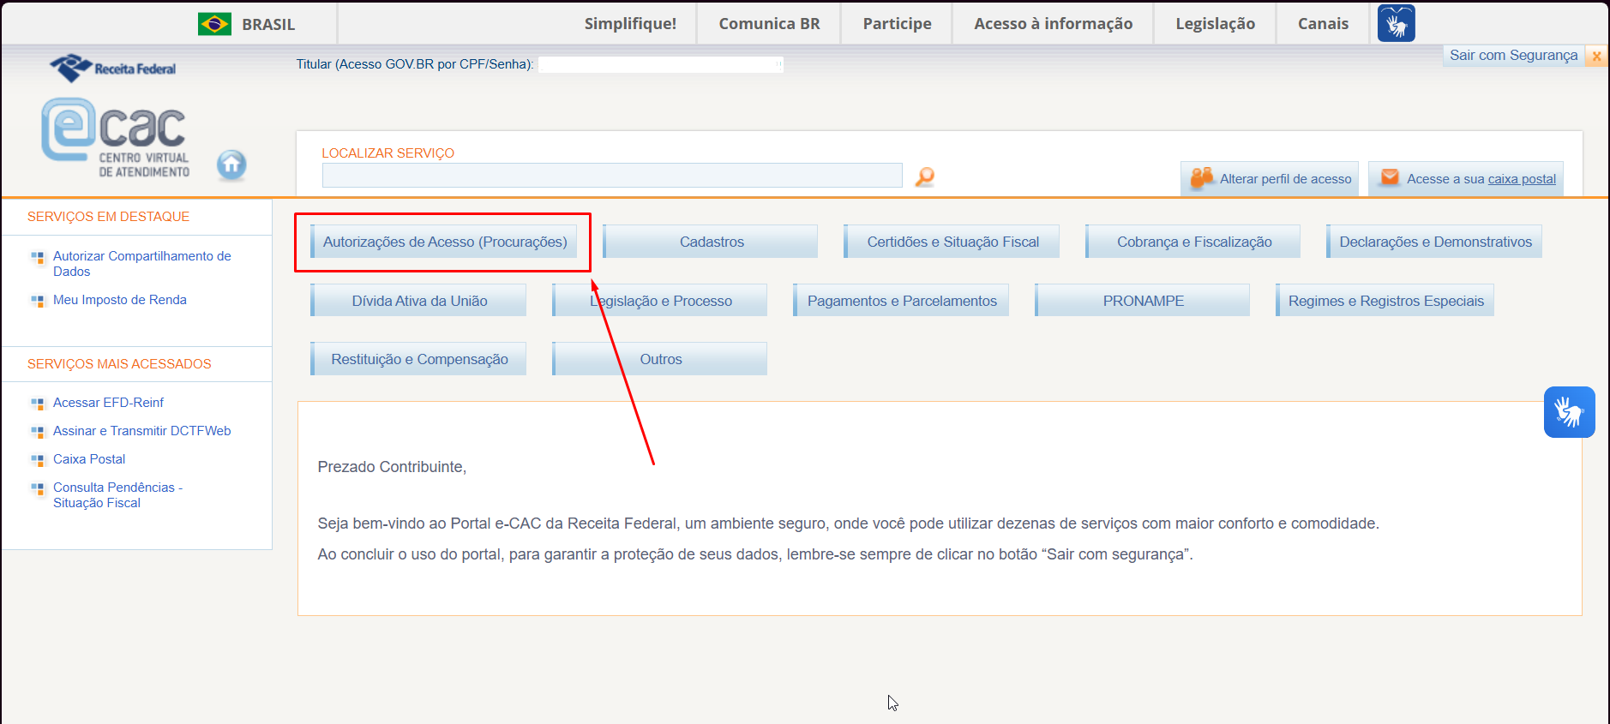Click the Prezado Contribuinte greeting text
Screen dimensions: 1610x724
(x=392, y=467)
